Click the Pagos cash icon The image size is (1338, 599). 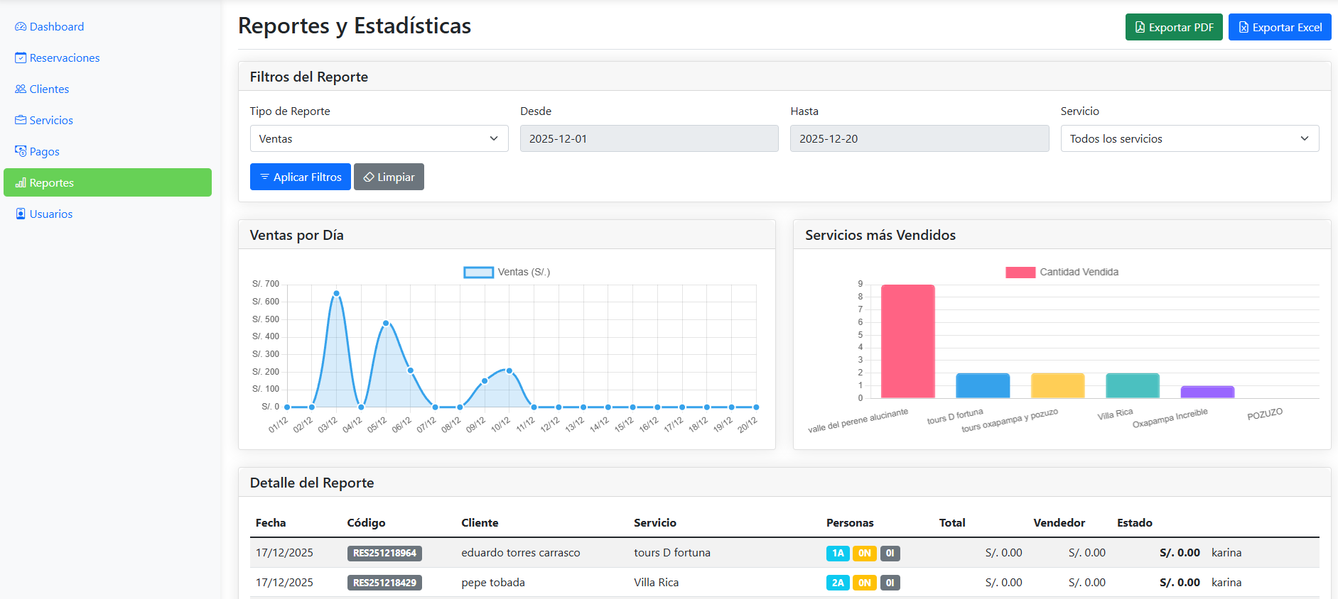[21, 152]
